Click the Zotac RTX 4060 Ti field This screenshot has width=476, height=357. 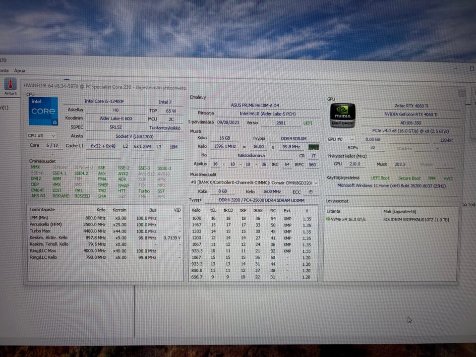[411, 106]
